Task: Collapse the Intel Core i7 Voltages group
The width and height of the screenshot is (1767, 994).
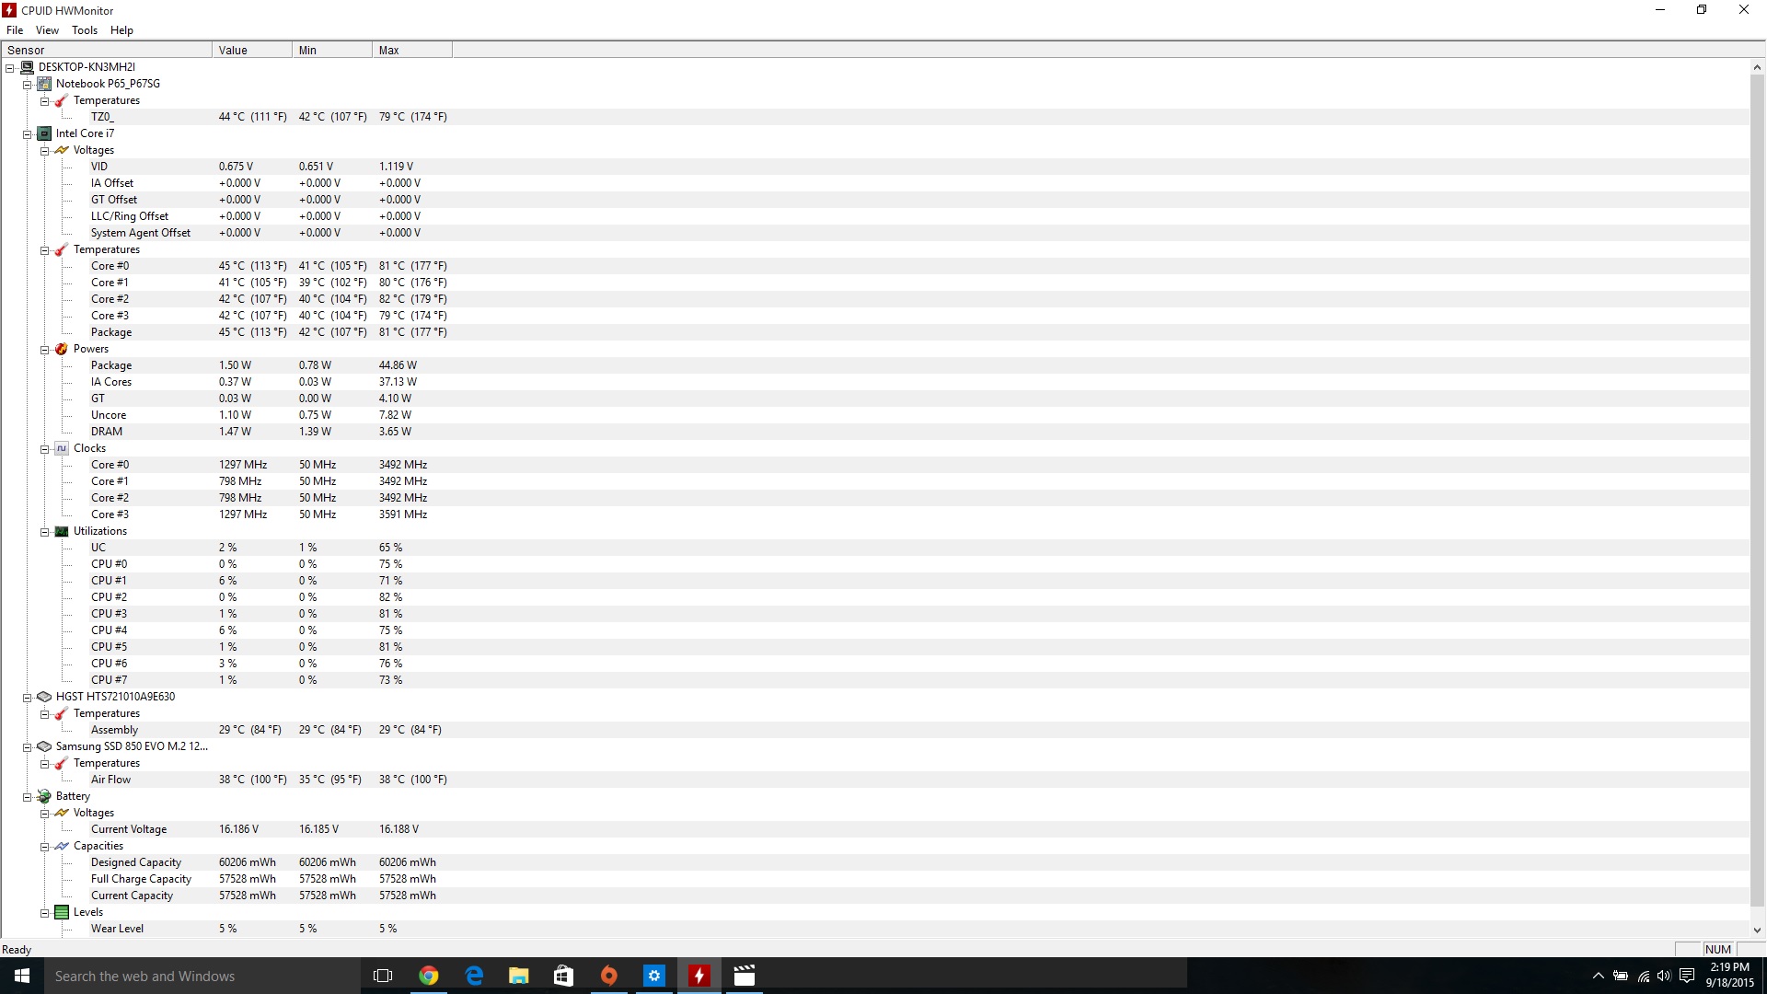Action: pos(45,151)
